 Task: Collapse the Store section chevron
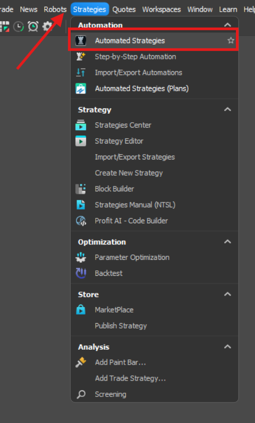click(227, 294)
